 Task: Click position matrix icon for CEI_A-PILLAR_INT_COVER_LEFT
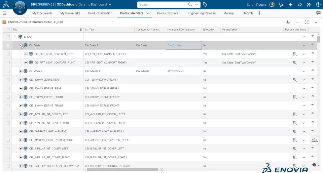(295, 114)
